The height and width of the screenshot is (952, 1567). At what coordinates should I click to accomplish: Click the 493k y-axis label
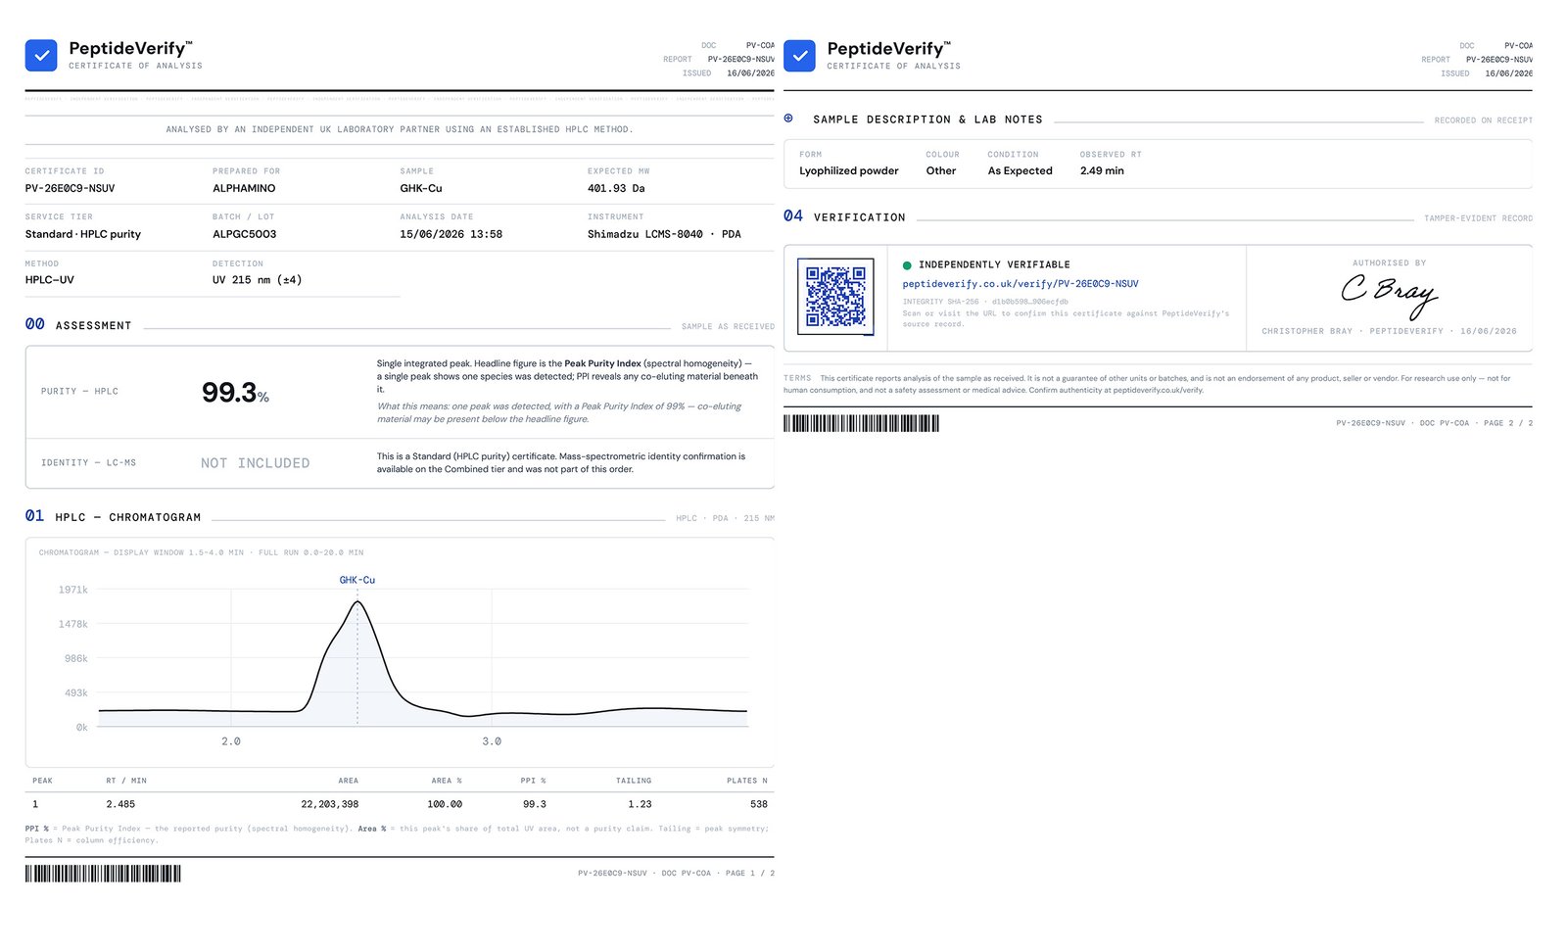(x=76, y=692)
